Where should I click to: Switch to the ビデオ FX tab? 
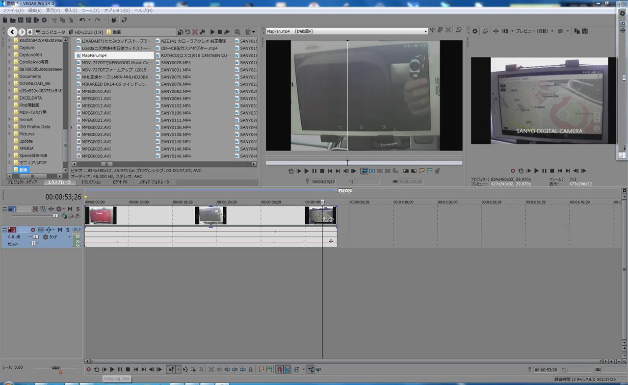(x=120, y=182)
